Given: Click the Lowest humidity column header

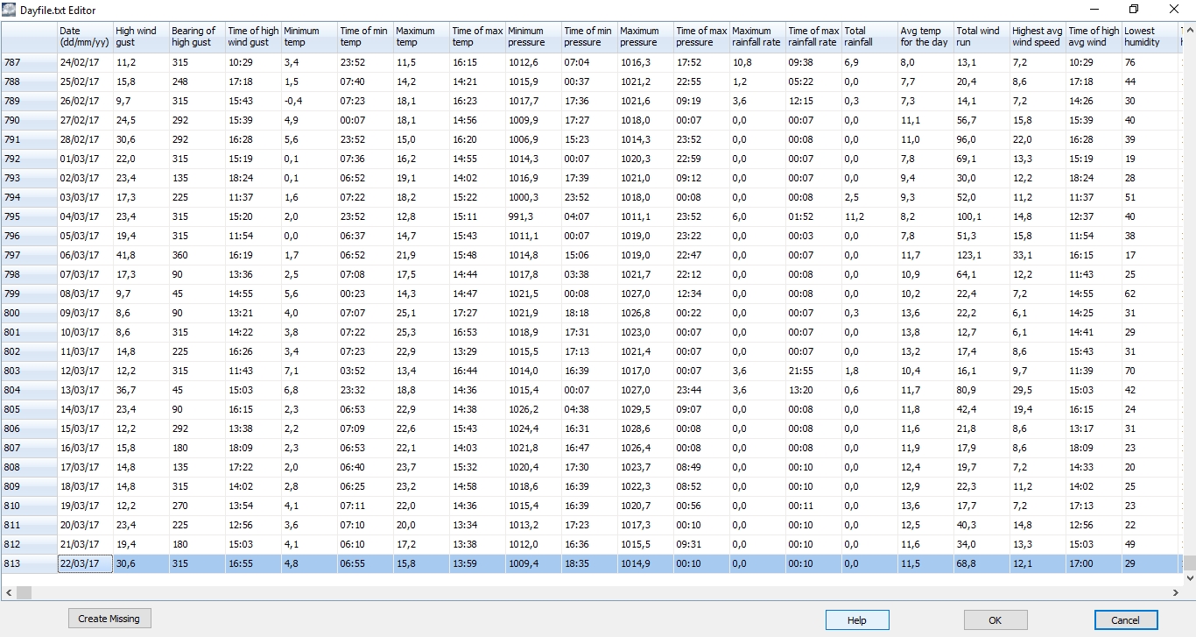Looking at the screenshot, I should point(1149,37).
